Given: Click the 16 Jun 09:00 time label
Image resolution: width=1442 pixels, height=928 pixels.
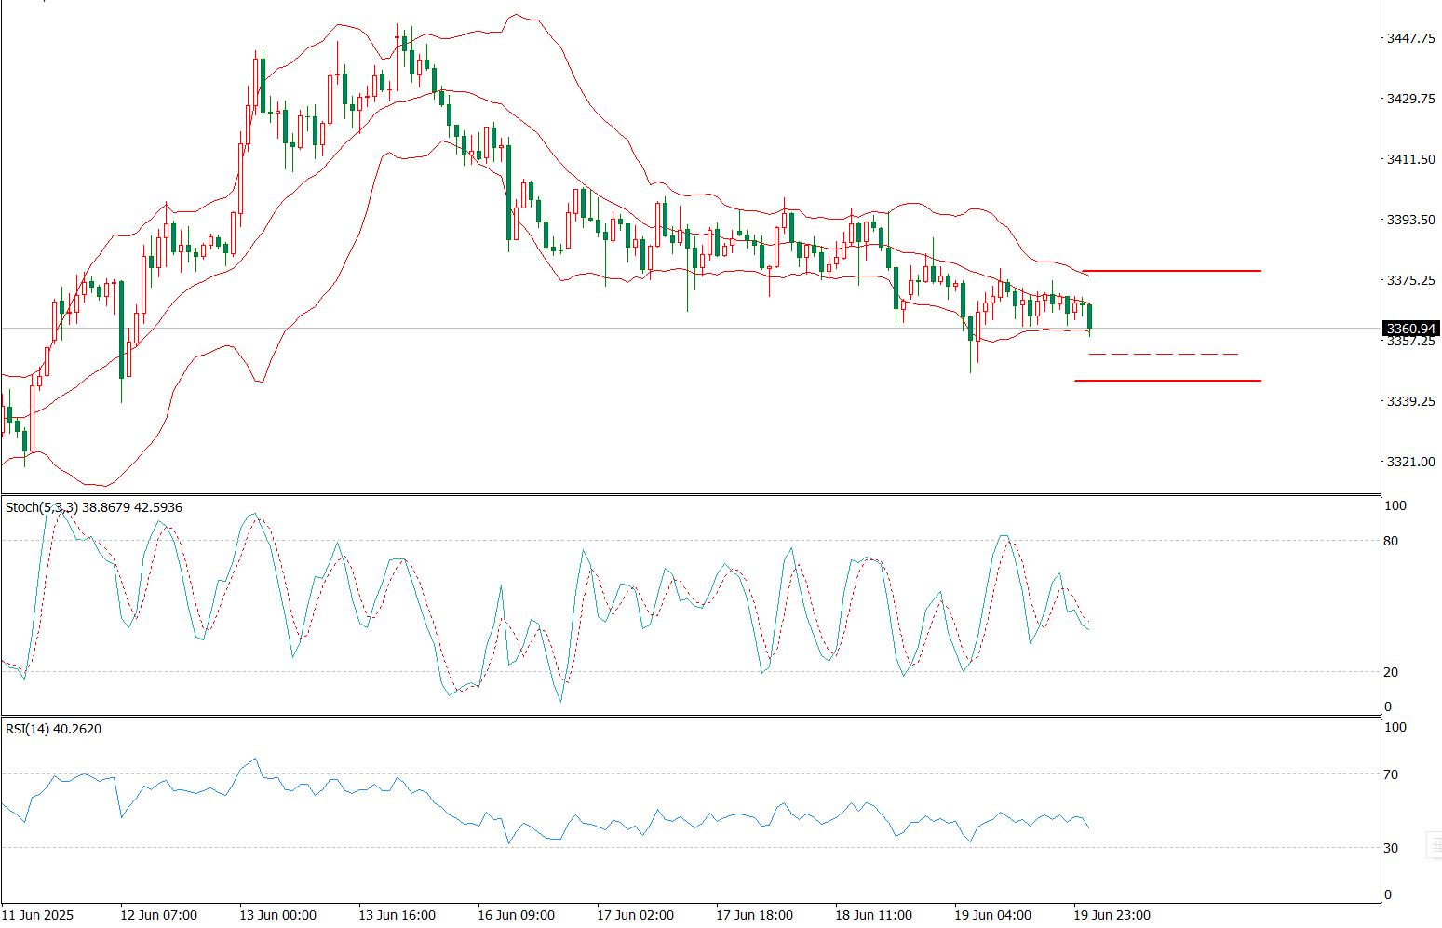Looking at the screenshot, I should 516,915.
